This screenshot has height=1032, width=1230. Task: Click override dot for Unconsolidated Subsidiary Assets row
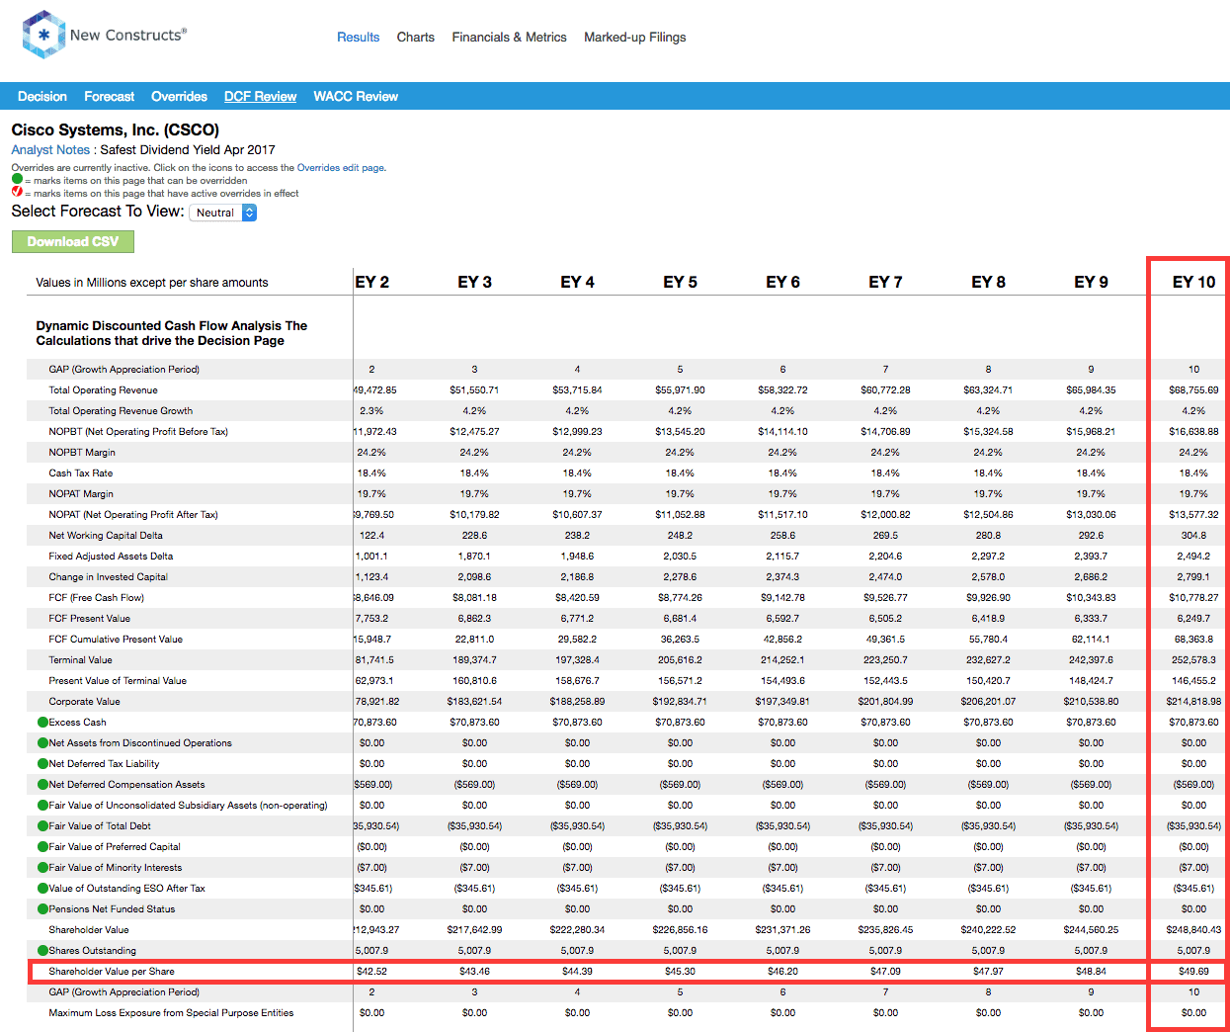point(42,806)
